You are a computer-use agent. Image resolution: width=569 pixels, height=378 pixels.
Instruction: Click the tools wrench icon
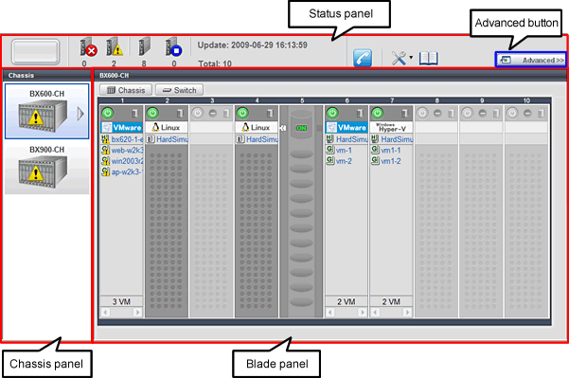click(399, 58)
